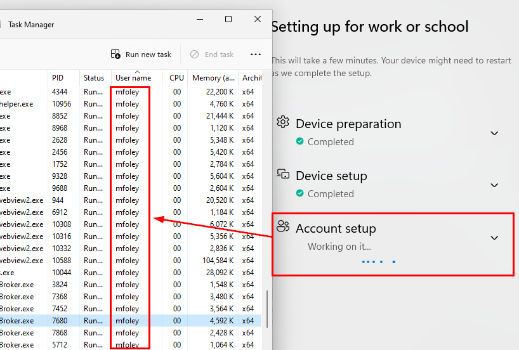Viewport: 519px width, 350px height.
Task: Click the Run new task icon
Action: coord(115,55)
